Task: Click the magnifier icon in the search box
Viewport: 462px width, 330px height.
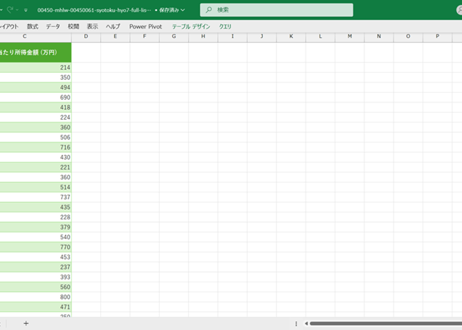Action: point(209,9)
